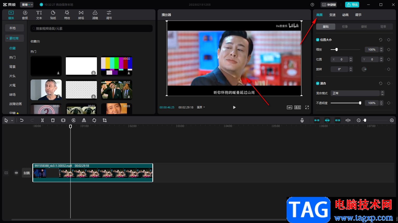This screenshot has width=398, height=223.
Task: Switch to the 调节 tab in right panel
Action: click(x=358, y=15)
